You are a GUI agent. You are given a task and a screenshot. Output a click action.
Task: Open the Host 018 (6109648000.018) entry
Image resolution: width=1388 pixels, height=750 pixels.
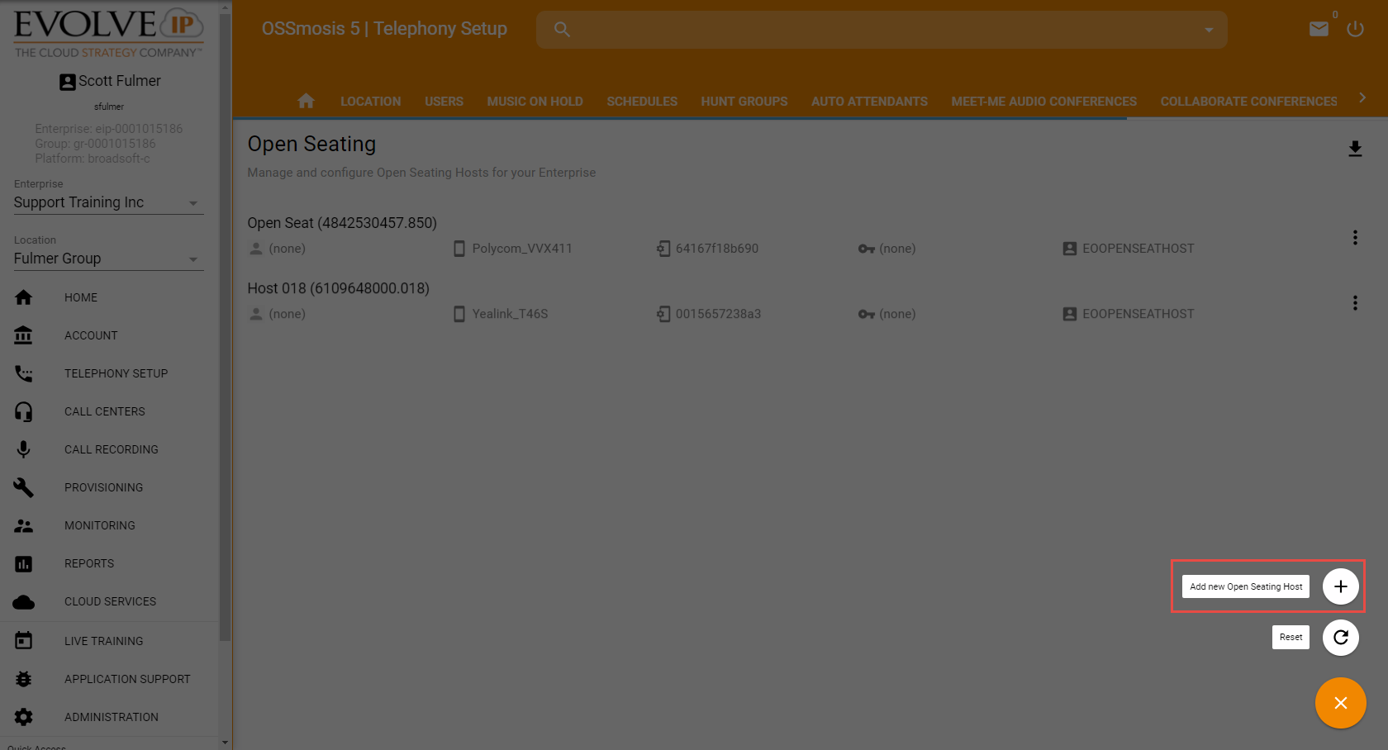[x=338, y=288]
